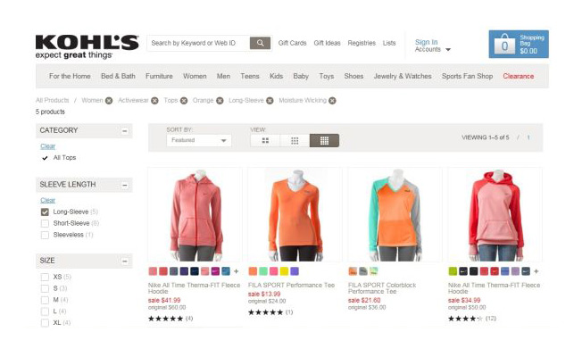Screen dimensions: 582x357
Task: Click the search magnifier button
Action: click(x=260, y=43)
